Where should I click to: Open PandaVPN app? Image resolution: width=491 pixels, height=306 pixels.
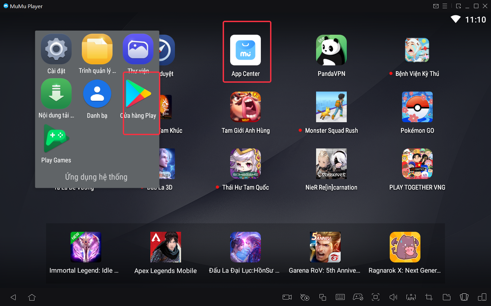coord(331,50)
